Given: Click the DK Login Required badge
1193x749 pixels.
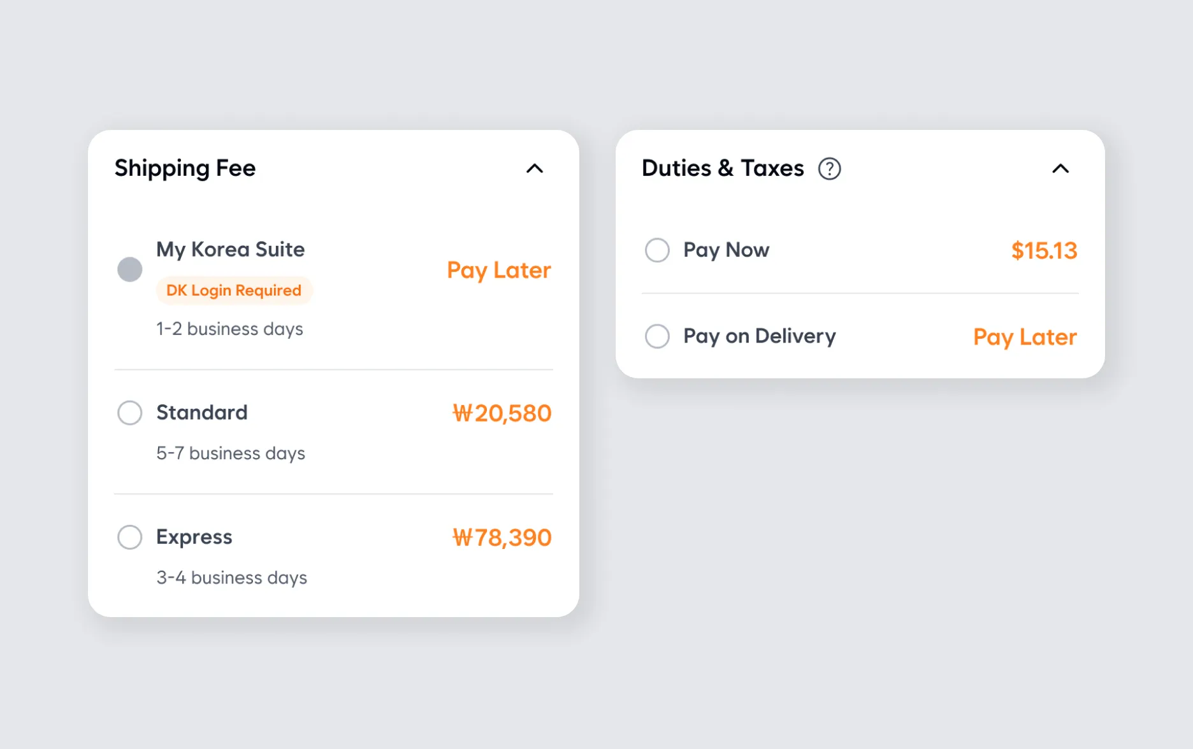Looking at the screenshot, I should pos(234,290).
